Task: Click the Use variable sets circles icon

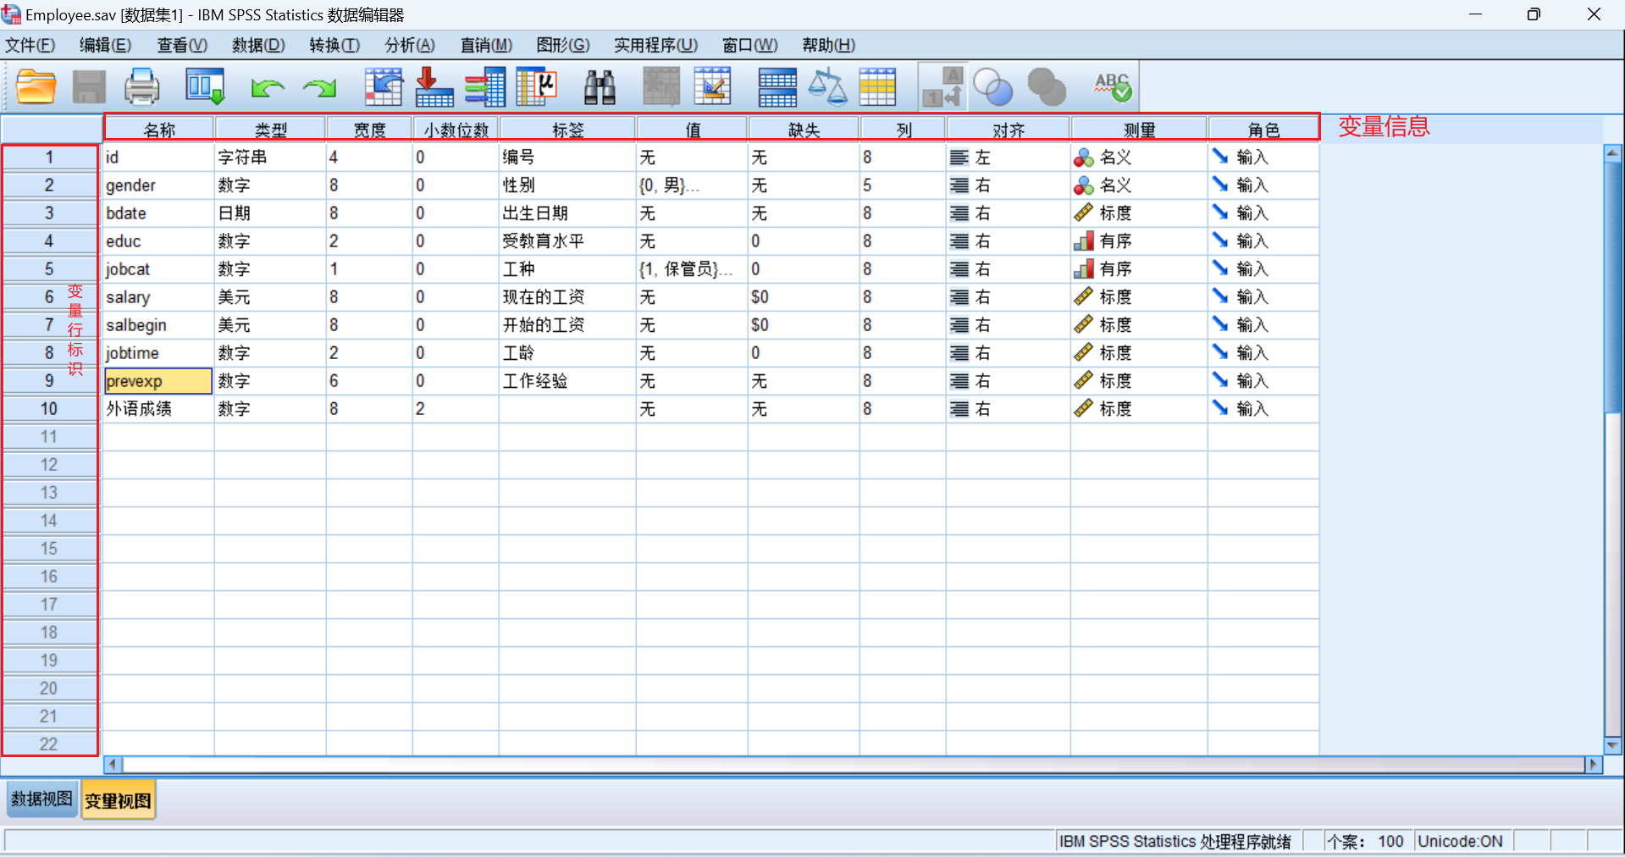Action: coord(993,87)
